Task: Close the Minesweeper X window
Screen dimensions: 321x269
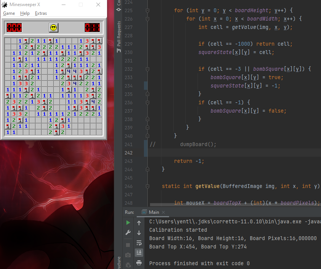Action: (98, 5)
